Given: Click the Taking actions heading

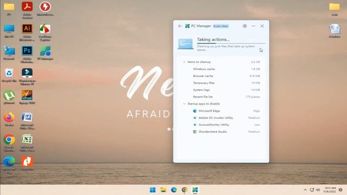Looking at the screenshot, I should click(x=213, y=40).
